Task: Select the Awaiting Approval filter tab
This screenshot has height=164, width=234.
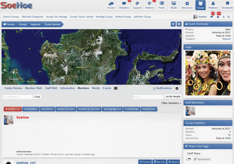Action: (x=112, y=109)
